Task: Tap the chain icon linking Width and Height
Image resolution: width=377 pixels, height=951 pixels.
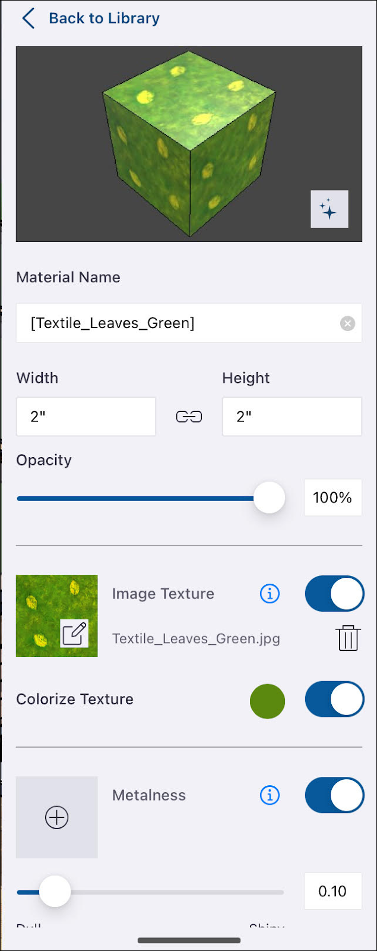Action: (x=189, y=416)
